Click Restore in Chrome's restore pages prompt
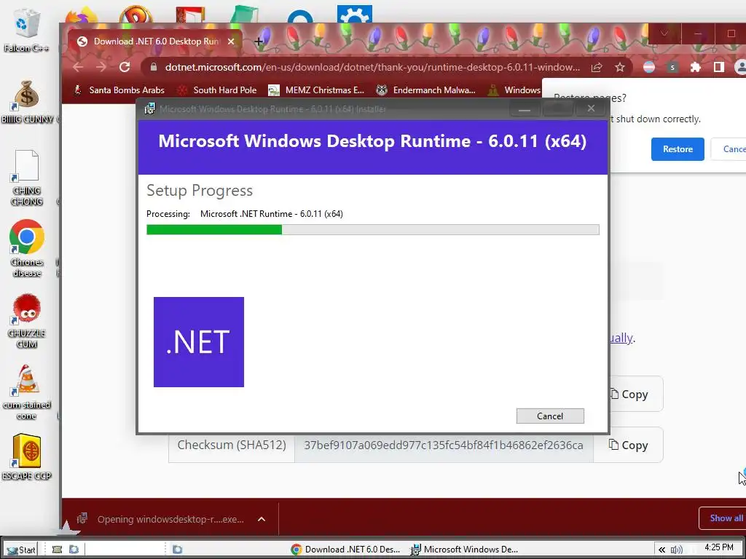Screen dimensions: 746x559 click(678, 149)
